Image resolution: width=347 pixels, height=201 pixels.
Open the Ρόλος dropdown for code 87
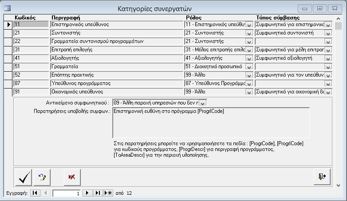click(248, 84)
